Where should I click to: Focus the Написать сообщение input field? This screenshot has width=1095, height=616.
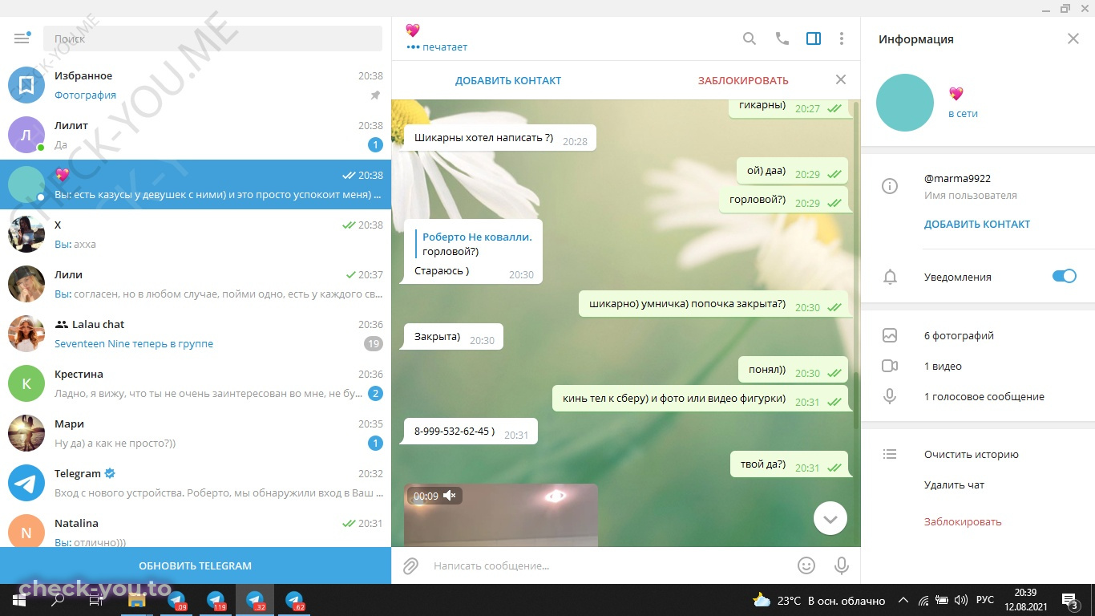[x=609, y=565]
